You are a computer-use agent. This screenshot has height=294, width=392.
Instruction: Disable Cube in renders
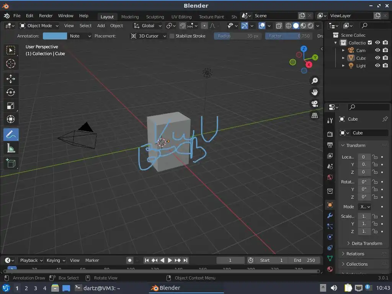[x=385, y=58]
